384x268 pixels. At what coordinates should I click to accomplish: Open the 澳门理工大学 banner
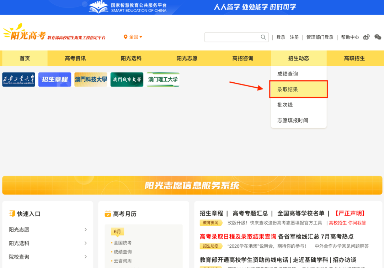pos(163,79)
